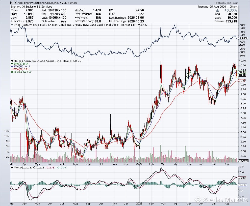The image size is (250, 206).
Task: Click the Next Earnings date 2026-10-23
Action: [x=136, y=21]
